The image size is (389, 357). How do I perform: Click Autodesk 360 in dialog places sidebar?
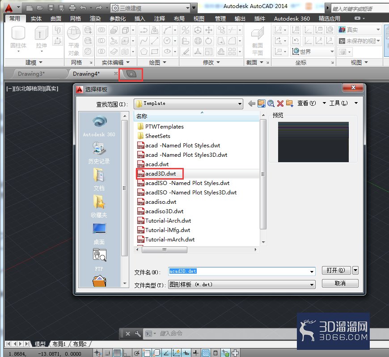[99, 126]
